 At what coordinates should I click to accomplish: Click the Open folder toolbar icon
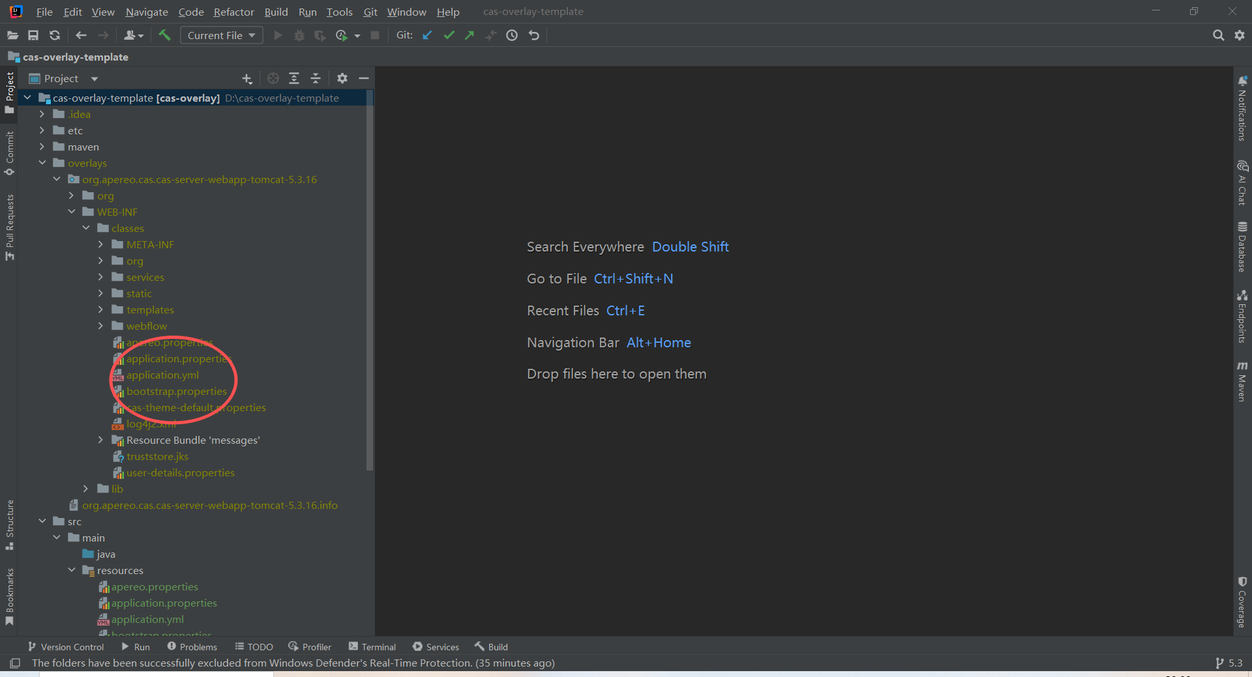pos(12,35)
